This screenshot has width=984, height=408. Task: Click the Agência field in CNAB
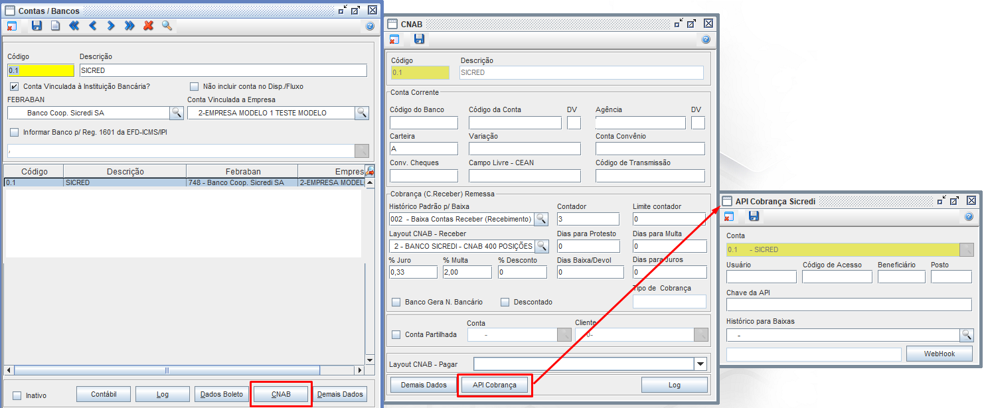tap(641, 123)
